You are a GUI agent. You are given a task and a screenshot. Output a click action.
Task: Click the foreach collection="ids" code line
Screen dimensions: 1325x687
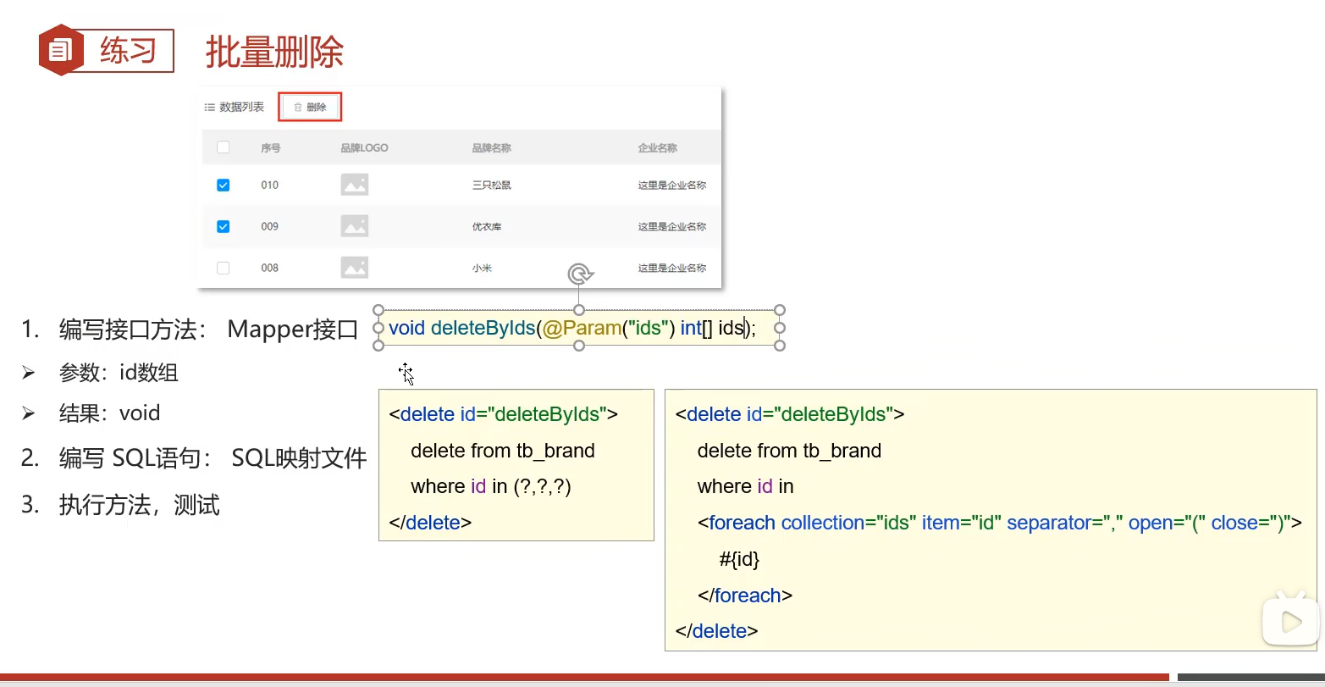(x=1000, y=523)
